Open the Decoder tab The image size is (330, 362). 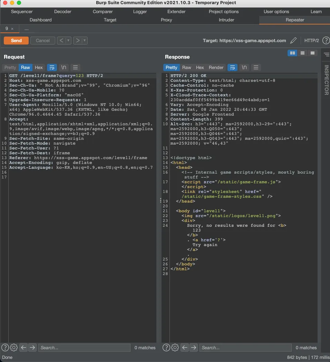pyautogui.click(x=63, y=11)
